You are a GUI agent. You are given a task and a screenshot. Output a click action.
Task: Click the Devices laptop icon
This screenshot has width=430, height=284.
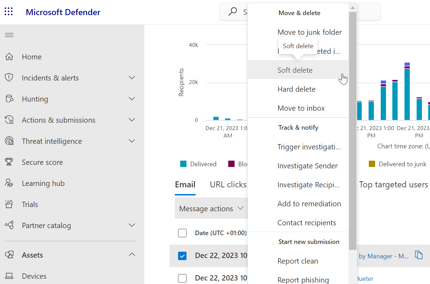[9, 276]
